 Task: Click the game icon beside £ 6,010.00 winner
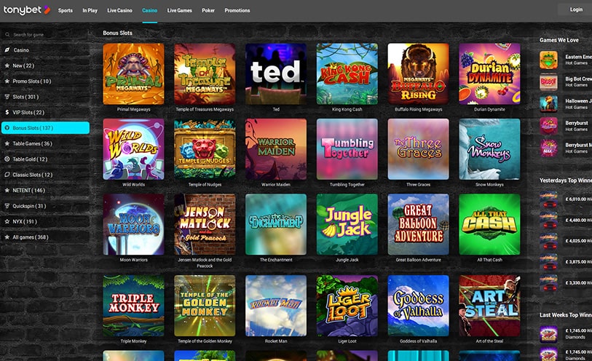(x=548, y=200)
